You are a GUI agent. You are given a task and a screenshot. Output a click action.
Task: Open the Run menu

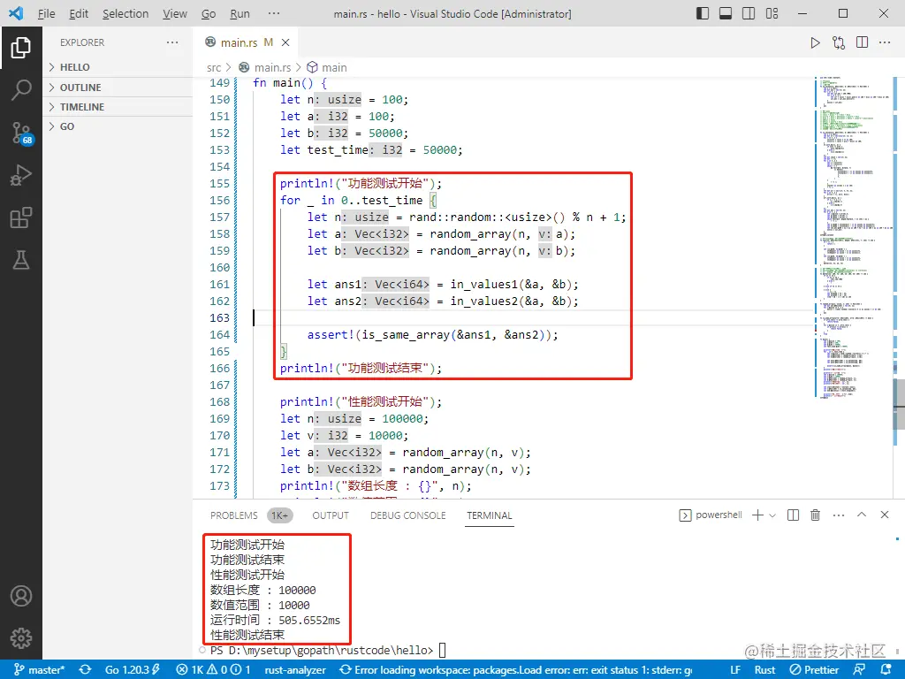[240, 13]
